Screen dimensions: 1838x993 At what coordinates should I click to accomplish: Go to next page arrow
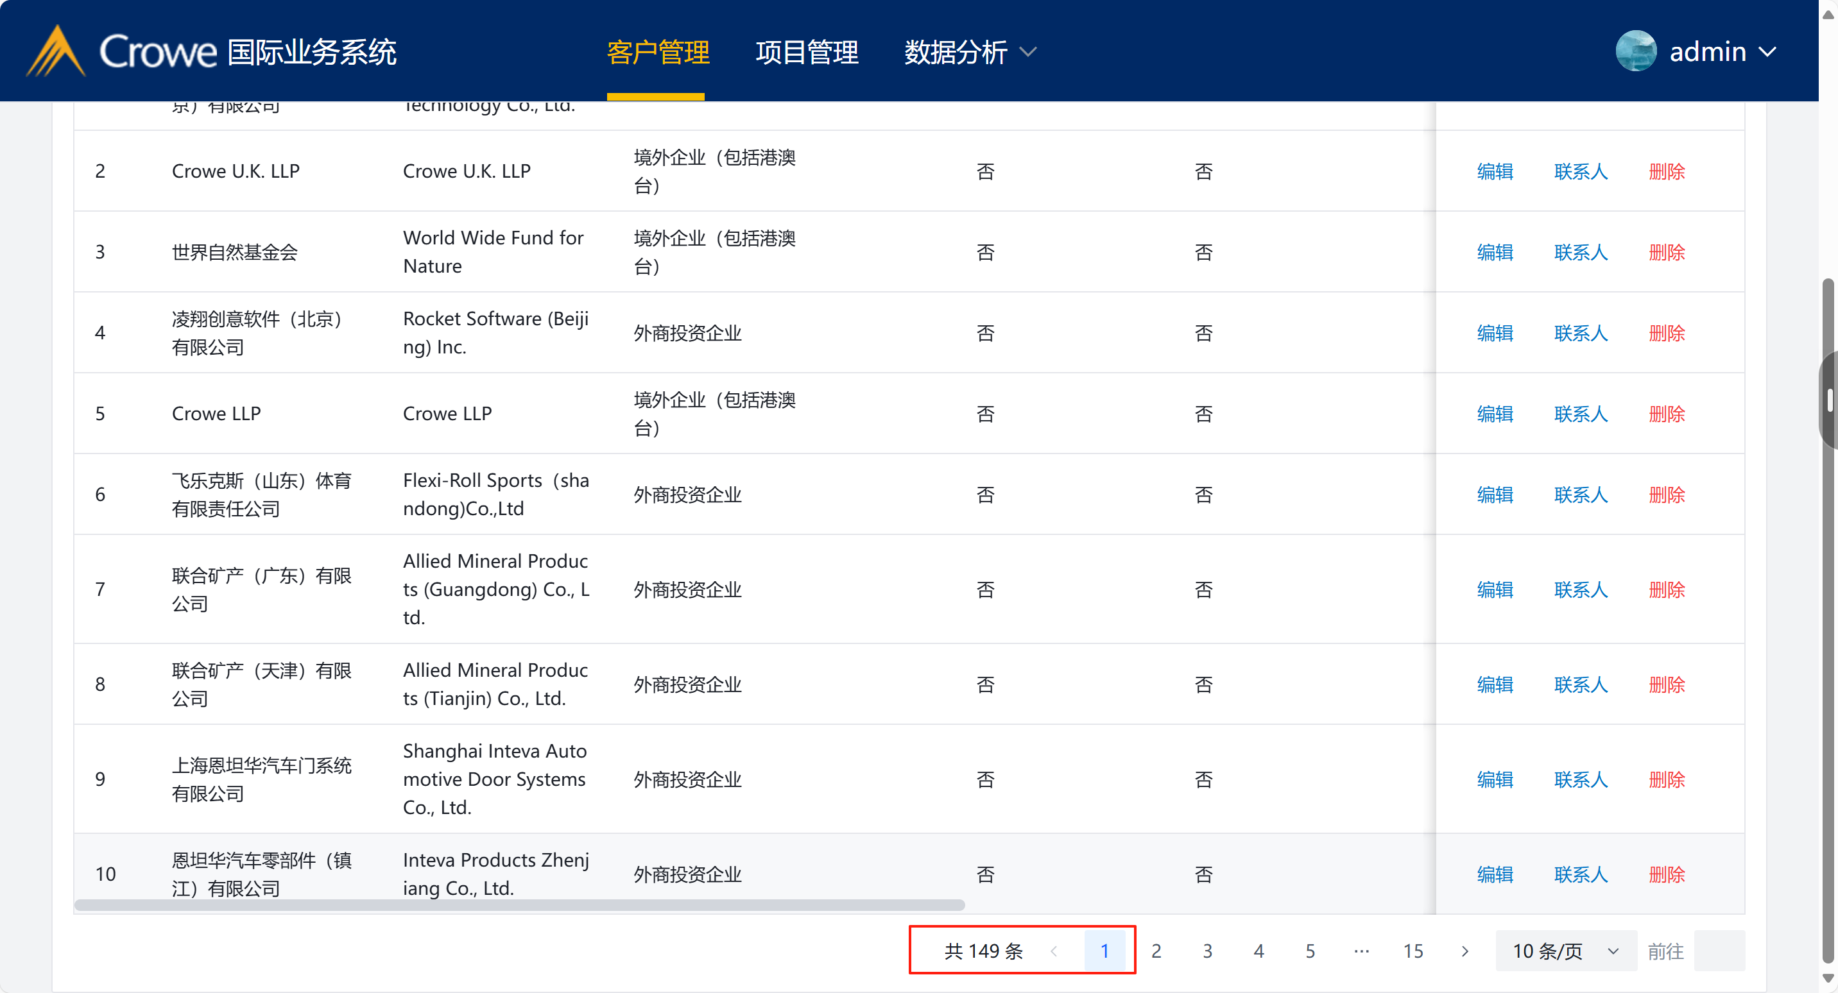(x=1464, y=951)
